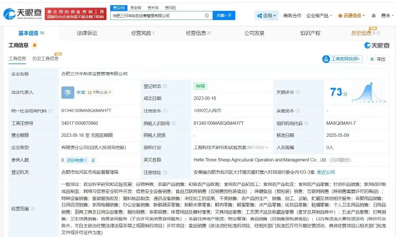Open legal representative 李莹 link
This screenshot has height=237, width=396.
(80, 92)
